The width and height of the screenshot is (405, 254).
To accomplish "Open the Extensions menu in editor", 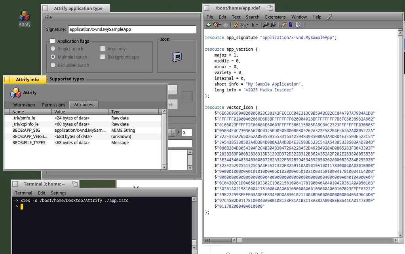I will coord(275,17).
